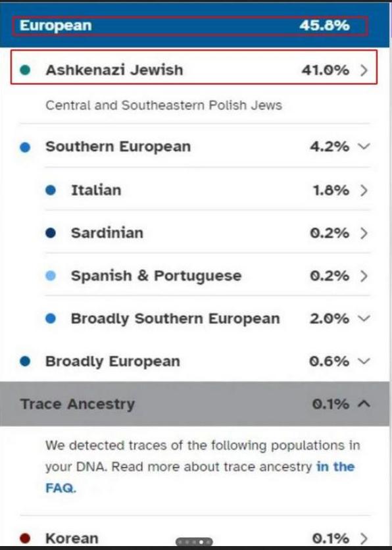The height and width of the screenshot is (550, 392).
Task: Open Sardinian details arrow
Action: pos(364,233)
